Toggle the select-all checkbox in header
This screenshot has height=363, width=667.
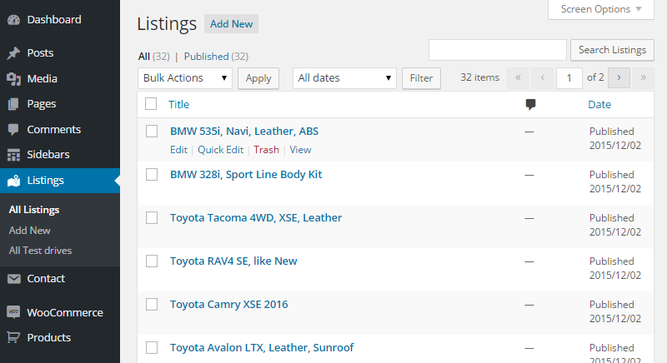pyautogui.click(x=151, y=104)
